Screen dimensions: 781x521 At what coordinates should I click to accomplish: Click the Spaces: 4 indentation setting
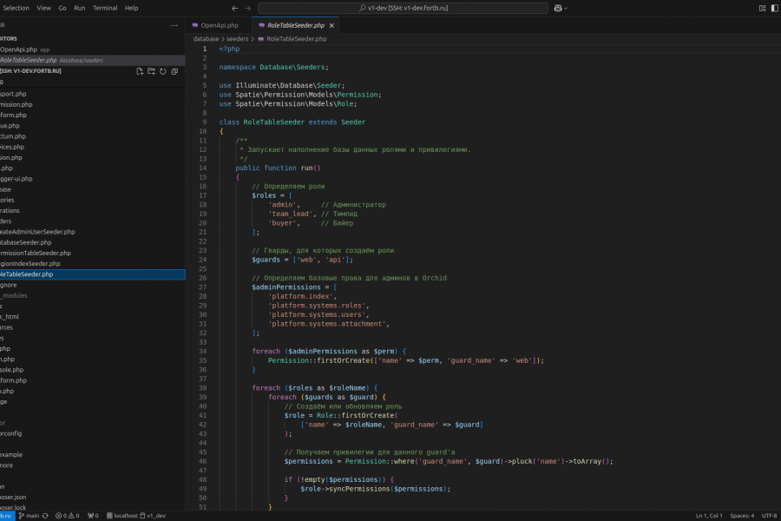coord(742,516)
